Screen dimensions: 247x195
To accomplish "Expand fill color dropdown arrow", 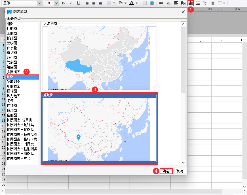I will tap(125, 3).
